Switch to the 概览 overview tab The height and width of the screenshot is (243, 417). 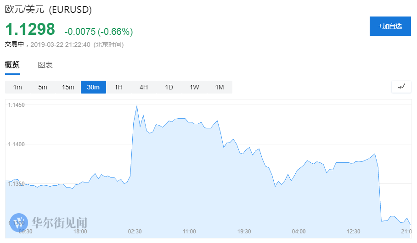click(12, 65)
